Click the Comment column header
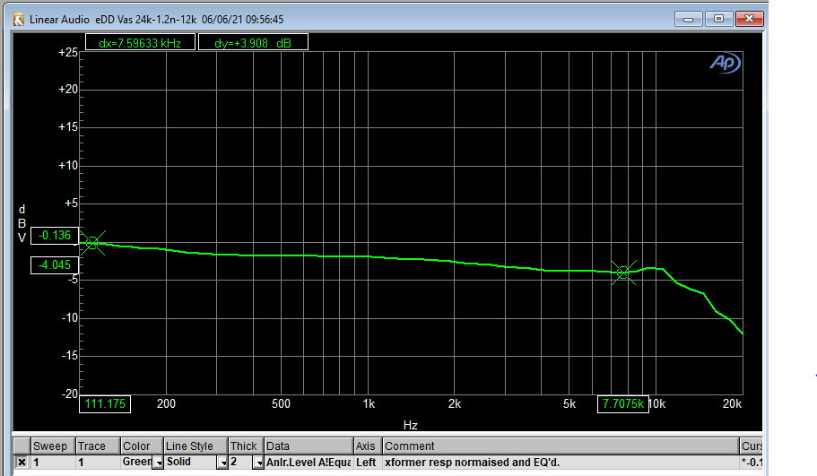This screenshot has width=817, height=476. (x=561, y=446)
